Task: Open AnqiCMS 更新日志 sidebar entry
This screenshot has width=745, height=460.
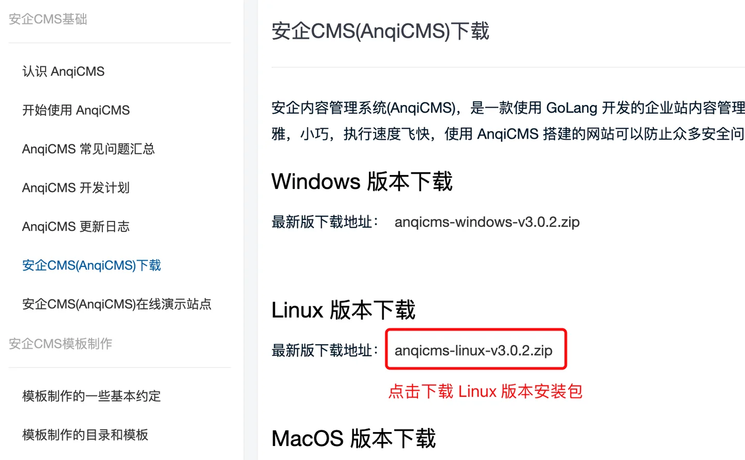Action: click(76, 227)
